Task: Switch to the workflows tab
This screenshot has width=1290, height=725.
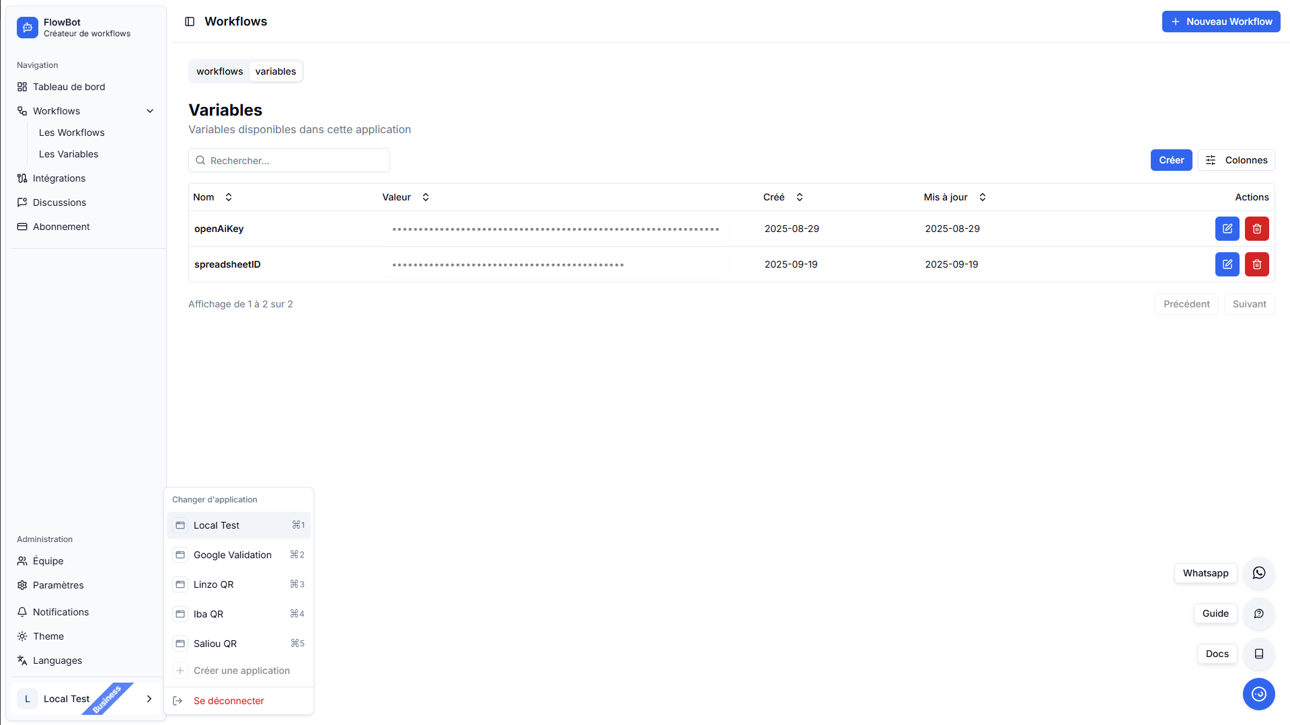Action: (x=219, y=71)
